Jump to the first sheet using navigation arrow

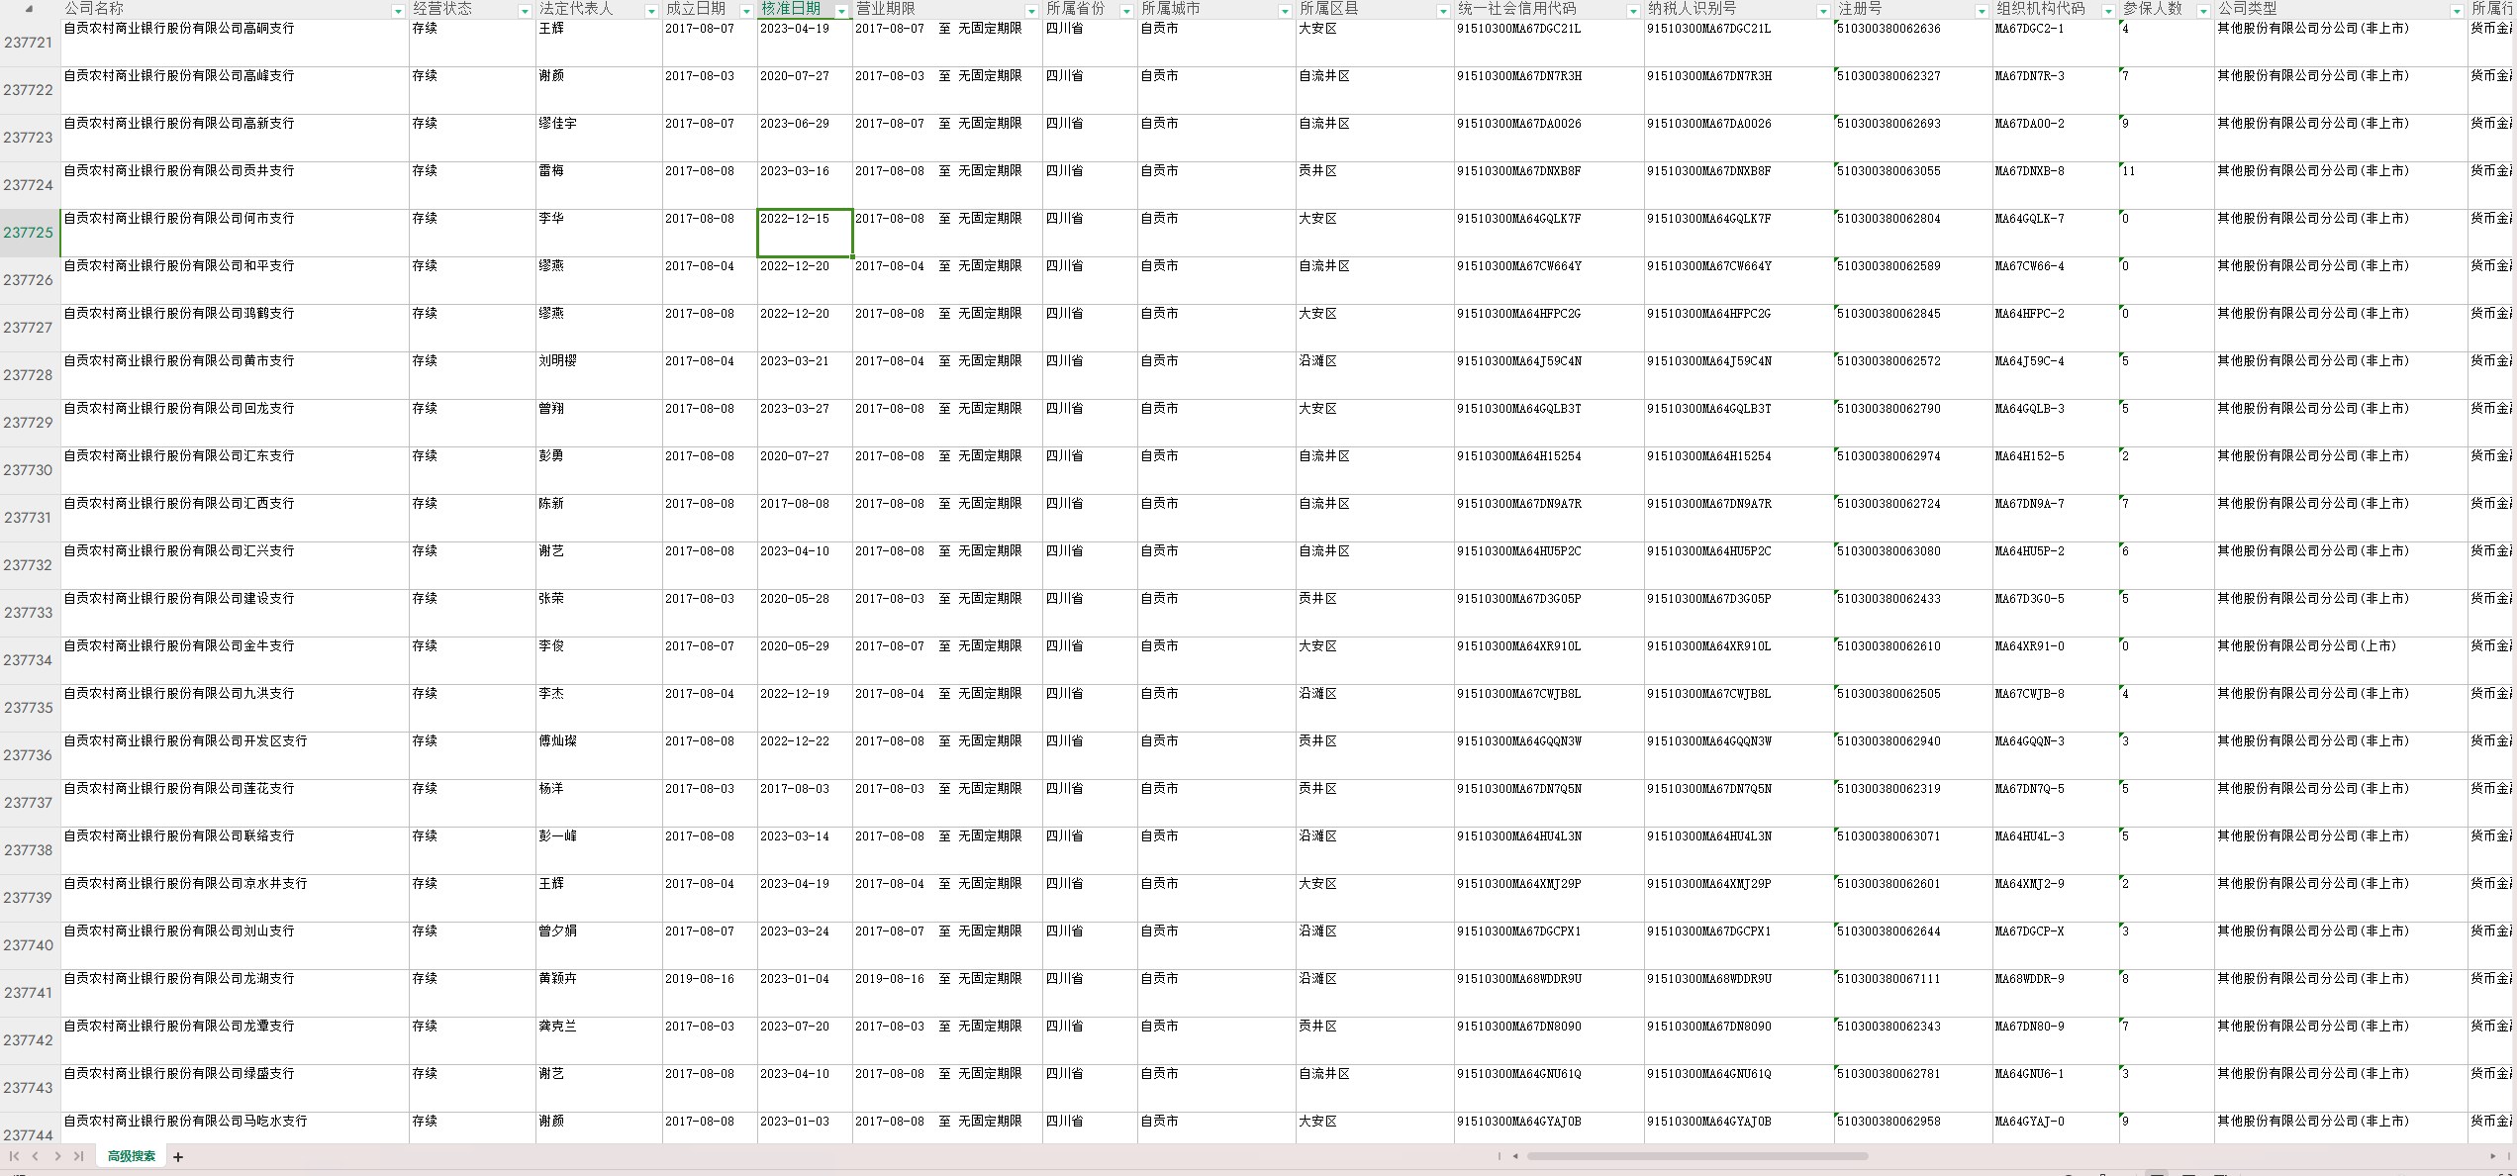14,1156
